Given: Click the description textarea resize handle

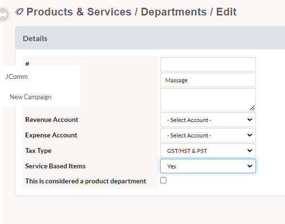Looking at the screenshot, I should pyautogui.click(x=252, y=108).
